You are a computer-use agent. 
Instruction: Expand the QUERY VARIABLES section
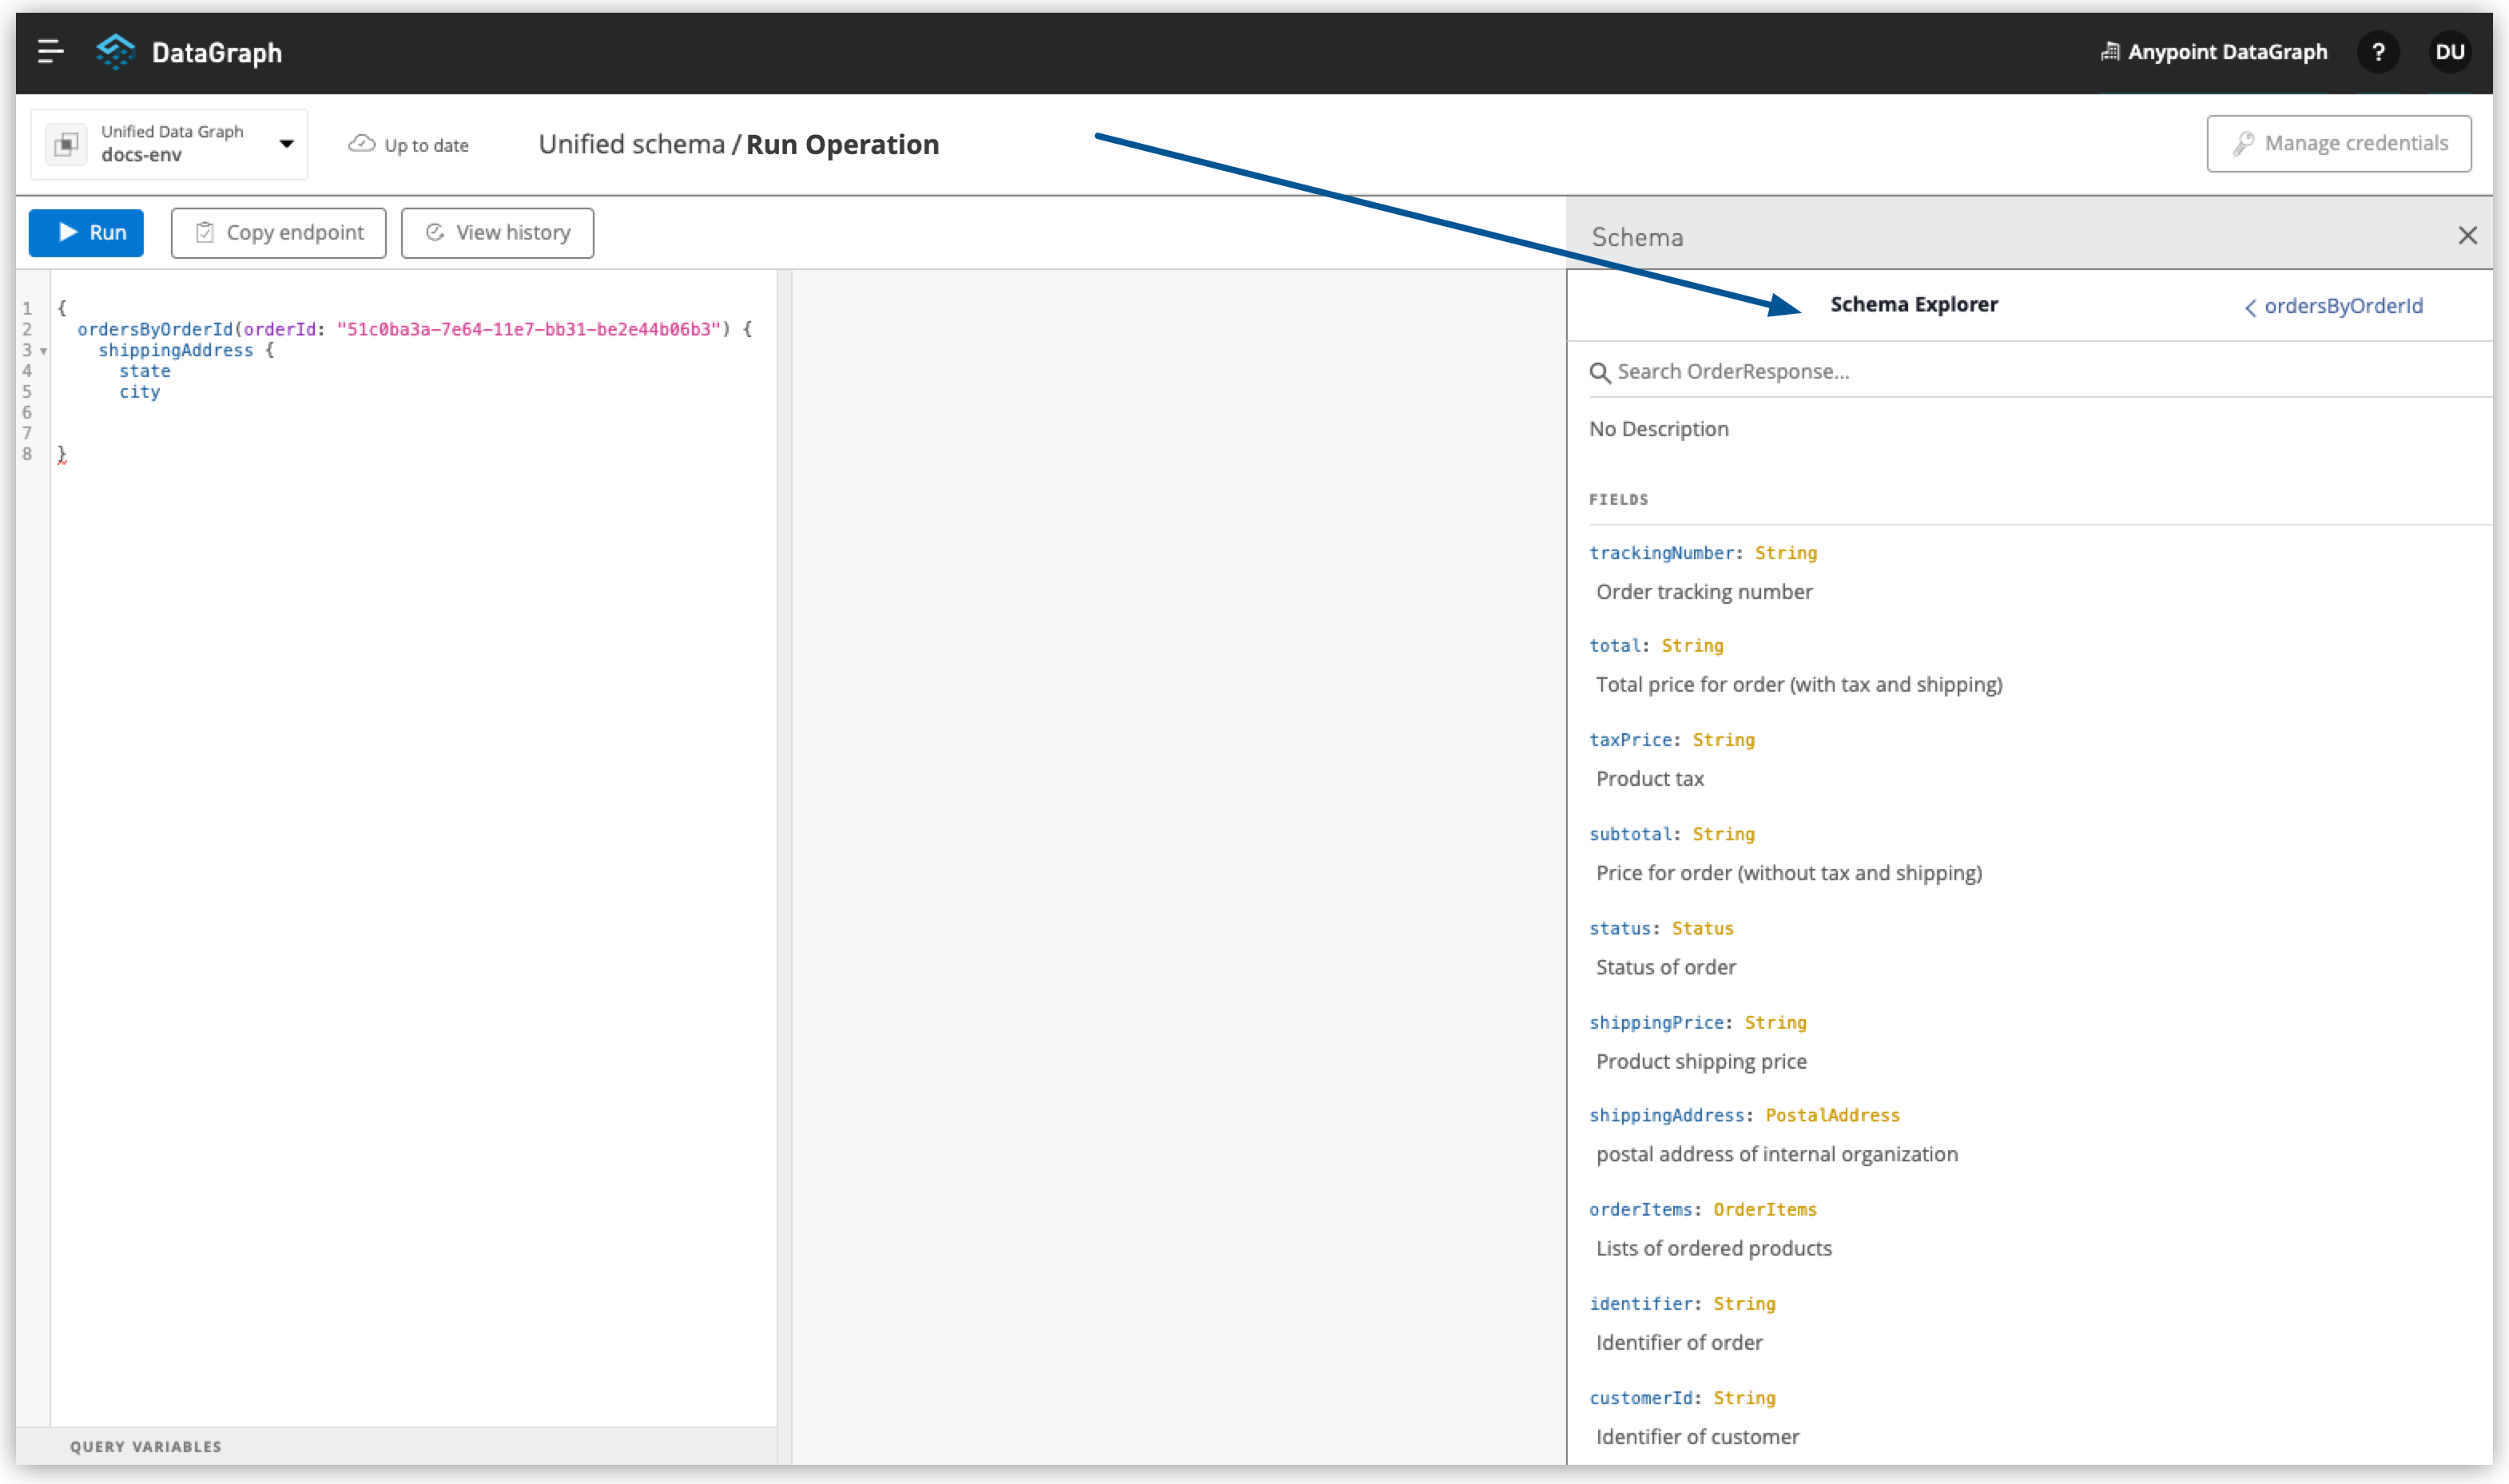click(x=145, y=1446)
